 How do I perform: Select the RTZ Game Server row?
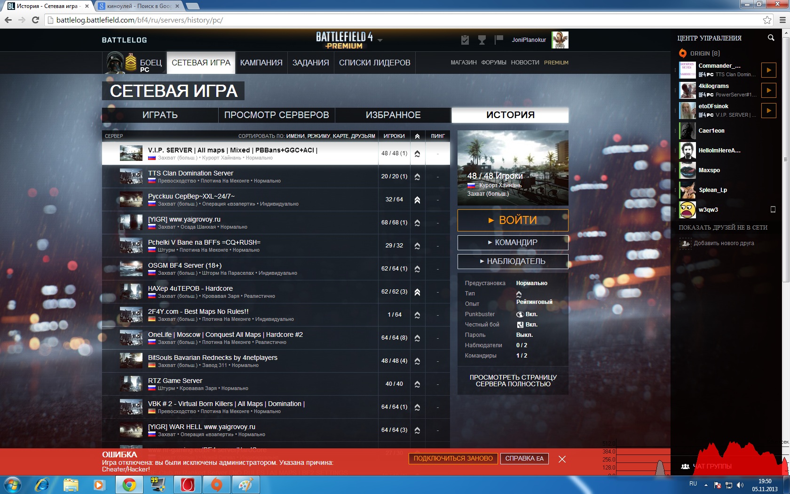[x=276, y=384]
